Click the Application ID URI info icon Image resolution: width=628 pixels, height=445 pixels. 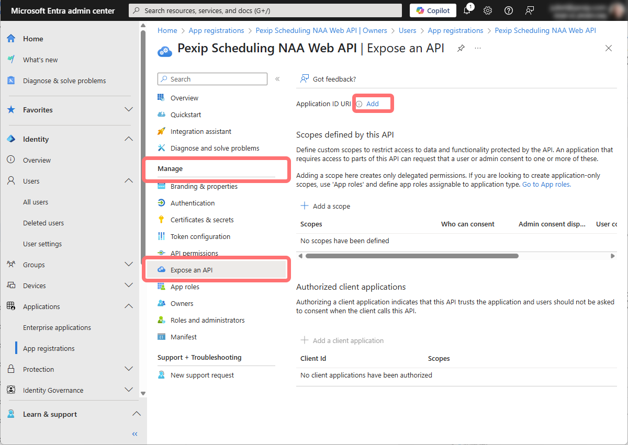pos(359,104)
